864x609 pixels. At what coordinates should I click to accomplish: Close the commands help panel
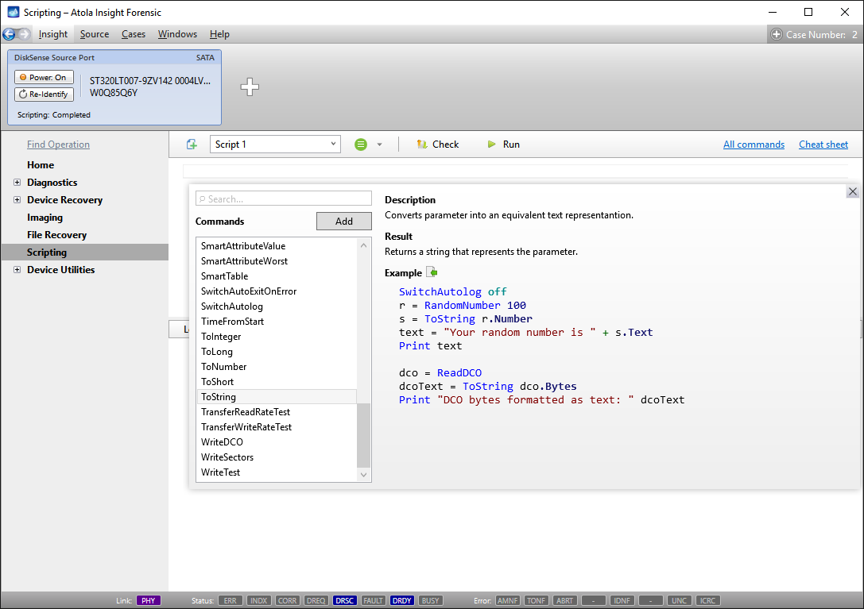852,191
